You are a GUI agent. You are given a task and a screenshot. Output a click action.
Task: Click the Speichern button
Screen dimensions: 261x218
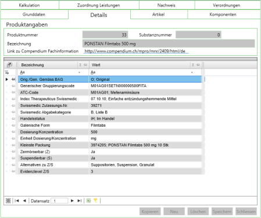[222, 212]
